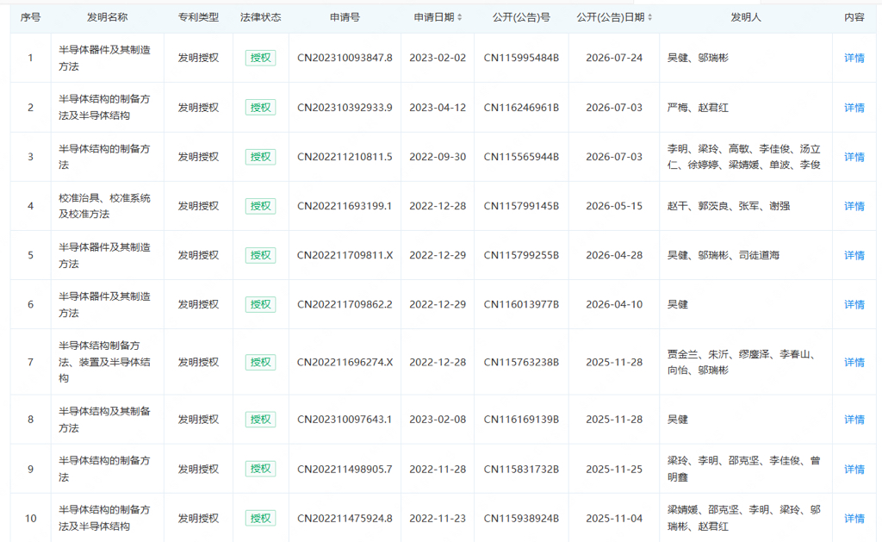Screen dimensions: 882x542
Task: Click 发明名称 column header
Action: 107,17
